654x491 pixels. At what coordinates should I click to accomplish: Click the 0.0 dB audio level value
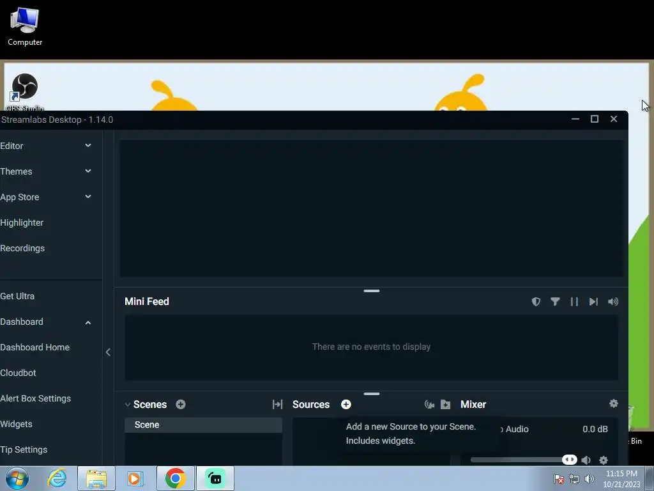(x=595, y=429)
